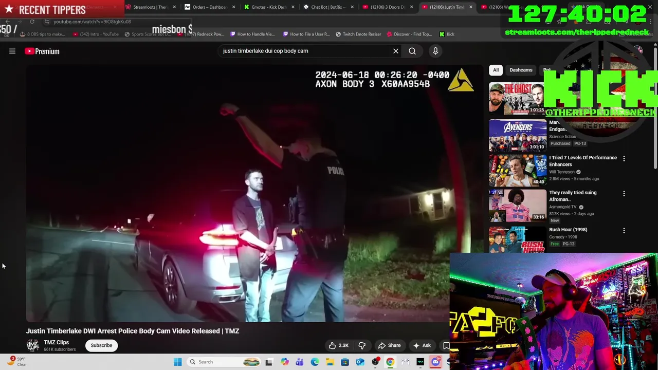Like the video showing 2.3K likes

point(339,345)
